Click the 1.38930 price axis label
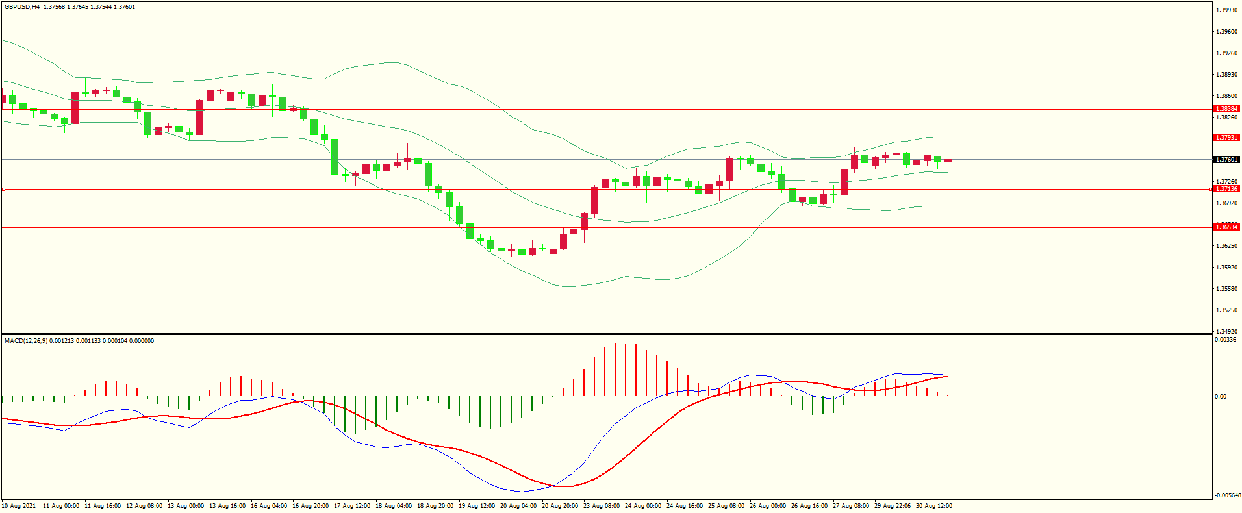Viewport: 1242px width, 513px height. pyautogui.click(x=1226, y=75)
